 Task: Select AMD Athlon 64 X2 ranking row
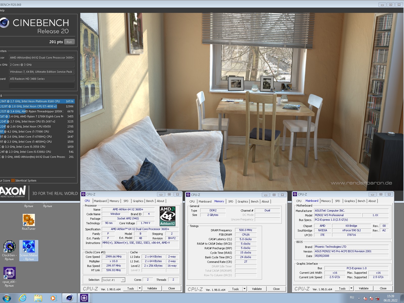pos(37,157)
